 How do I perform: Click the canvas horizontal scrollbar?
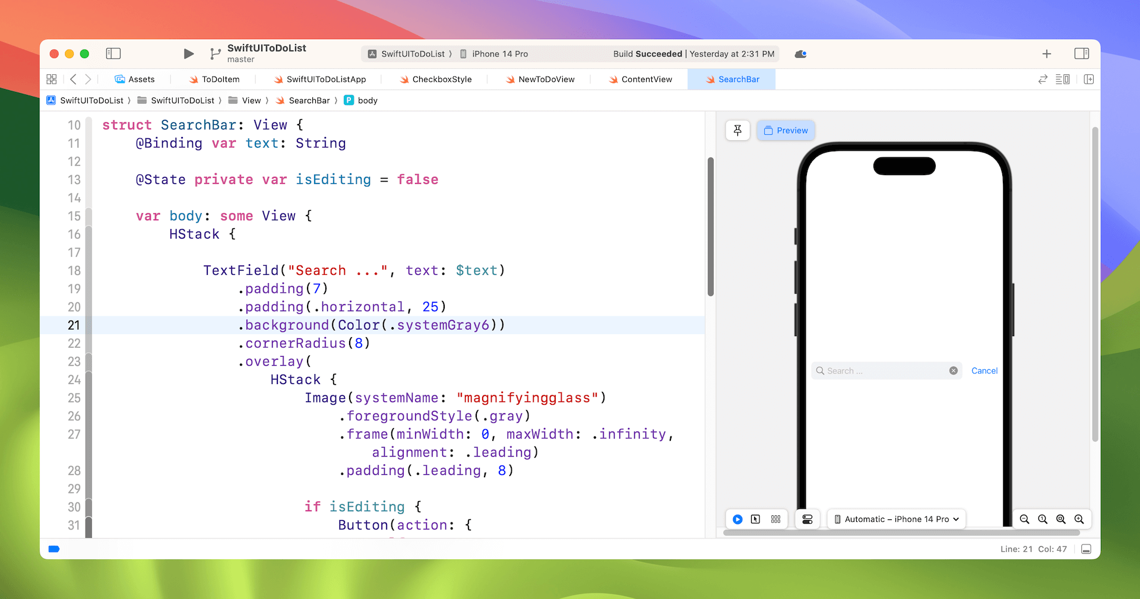click(901, 533)
